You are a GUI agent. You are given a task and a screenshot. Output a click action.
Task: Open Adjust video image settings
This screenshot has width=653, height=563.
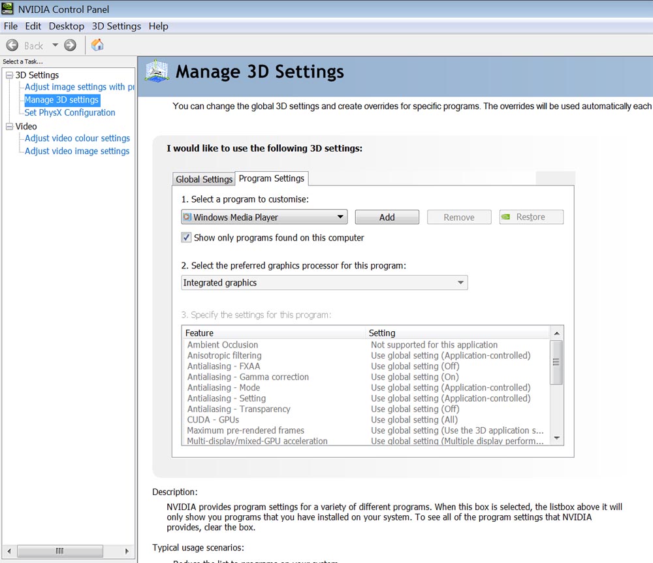pyautogui.click(x=77, y=151)
